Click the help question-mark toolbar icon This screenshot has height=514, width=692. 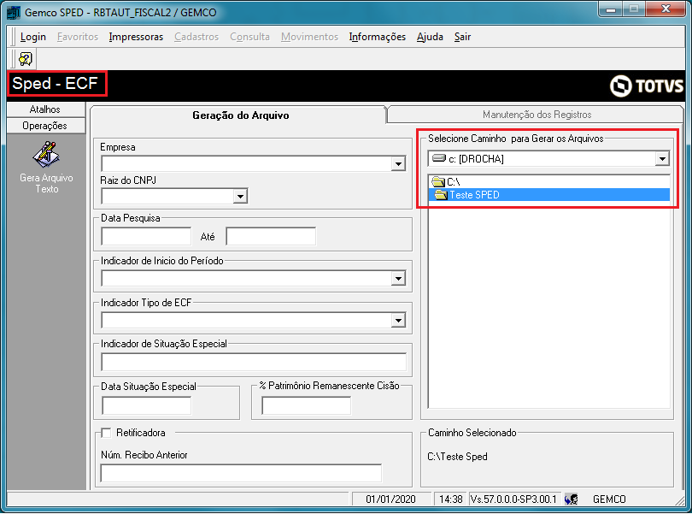pyautogui.click(x=26, y=59)
